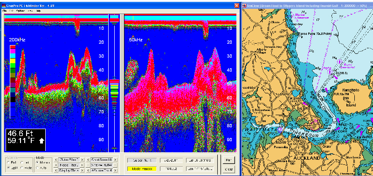Click the Run button
Viewport: 373px width, 176px height.
(228, 160)
